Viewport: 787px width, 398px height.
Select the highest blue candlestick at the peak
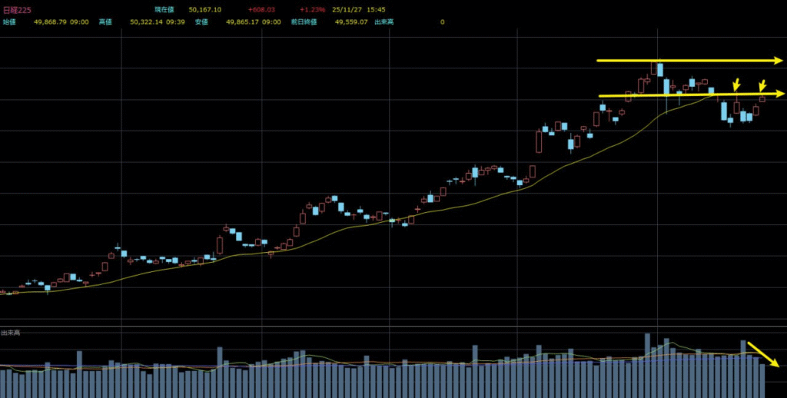pyautogui.click(x=659, y=70)
